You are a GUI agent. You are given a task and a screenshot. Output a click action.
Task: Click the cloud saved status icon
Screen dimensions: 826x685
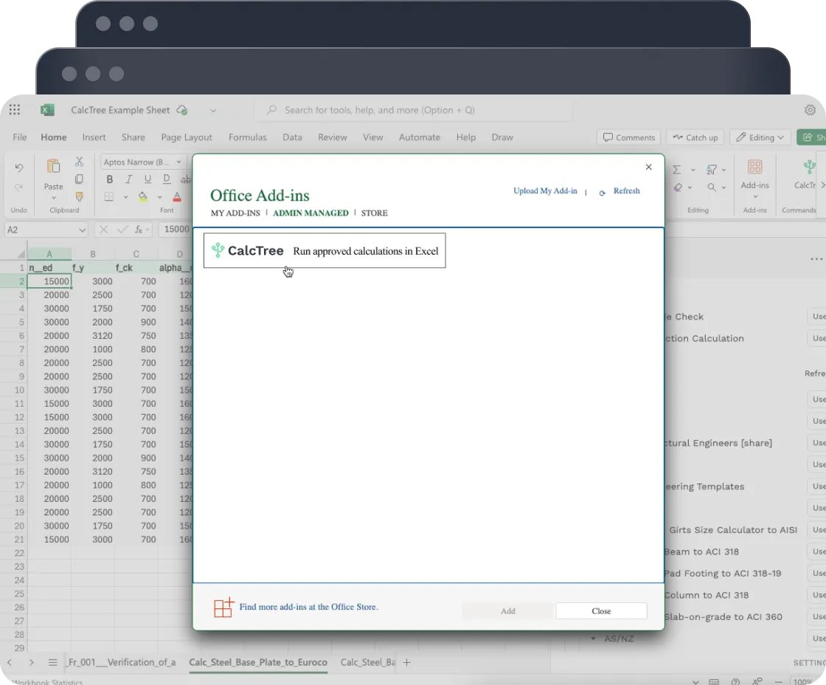click(182, 110)
